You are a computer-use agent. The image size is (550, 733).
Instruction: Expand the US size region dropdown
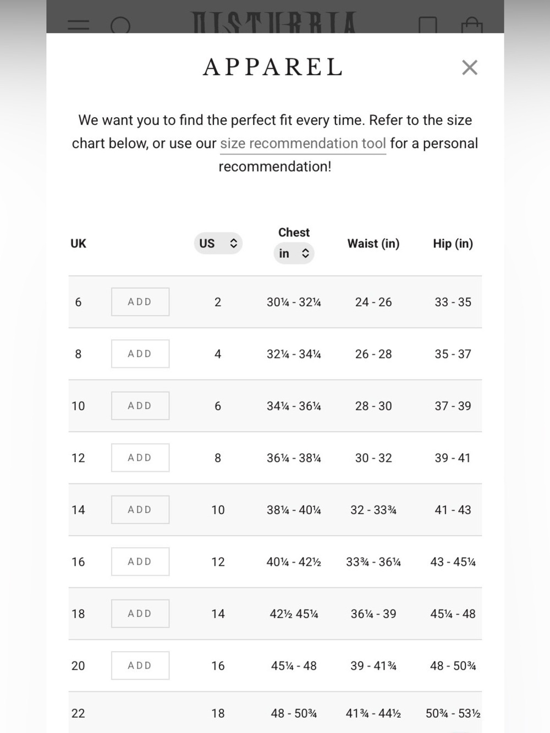(218, 243)
